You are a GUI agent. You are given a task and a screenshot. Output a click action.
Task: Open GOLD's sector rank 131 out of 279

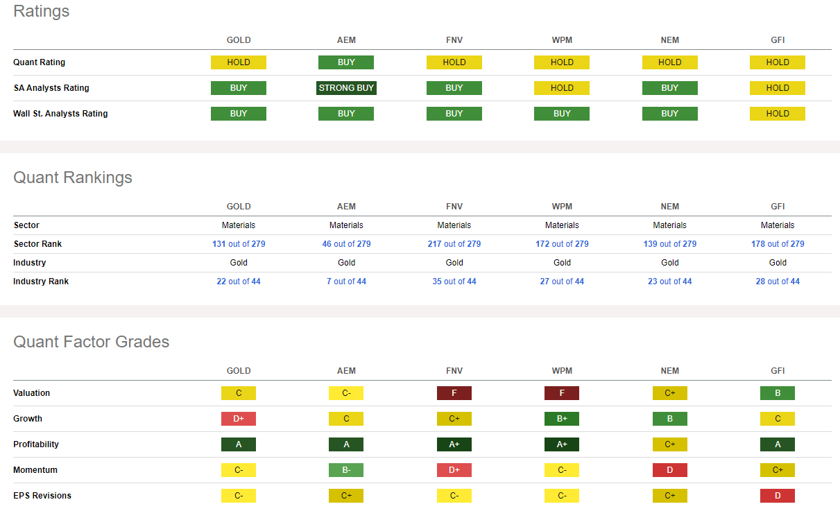(239, 244)
